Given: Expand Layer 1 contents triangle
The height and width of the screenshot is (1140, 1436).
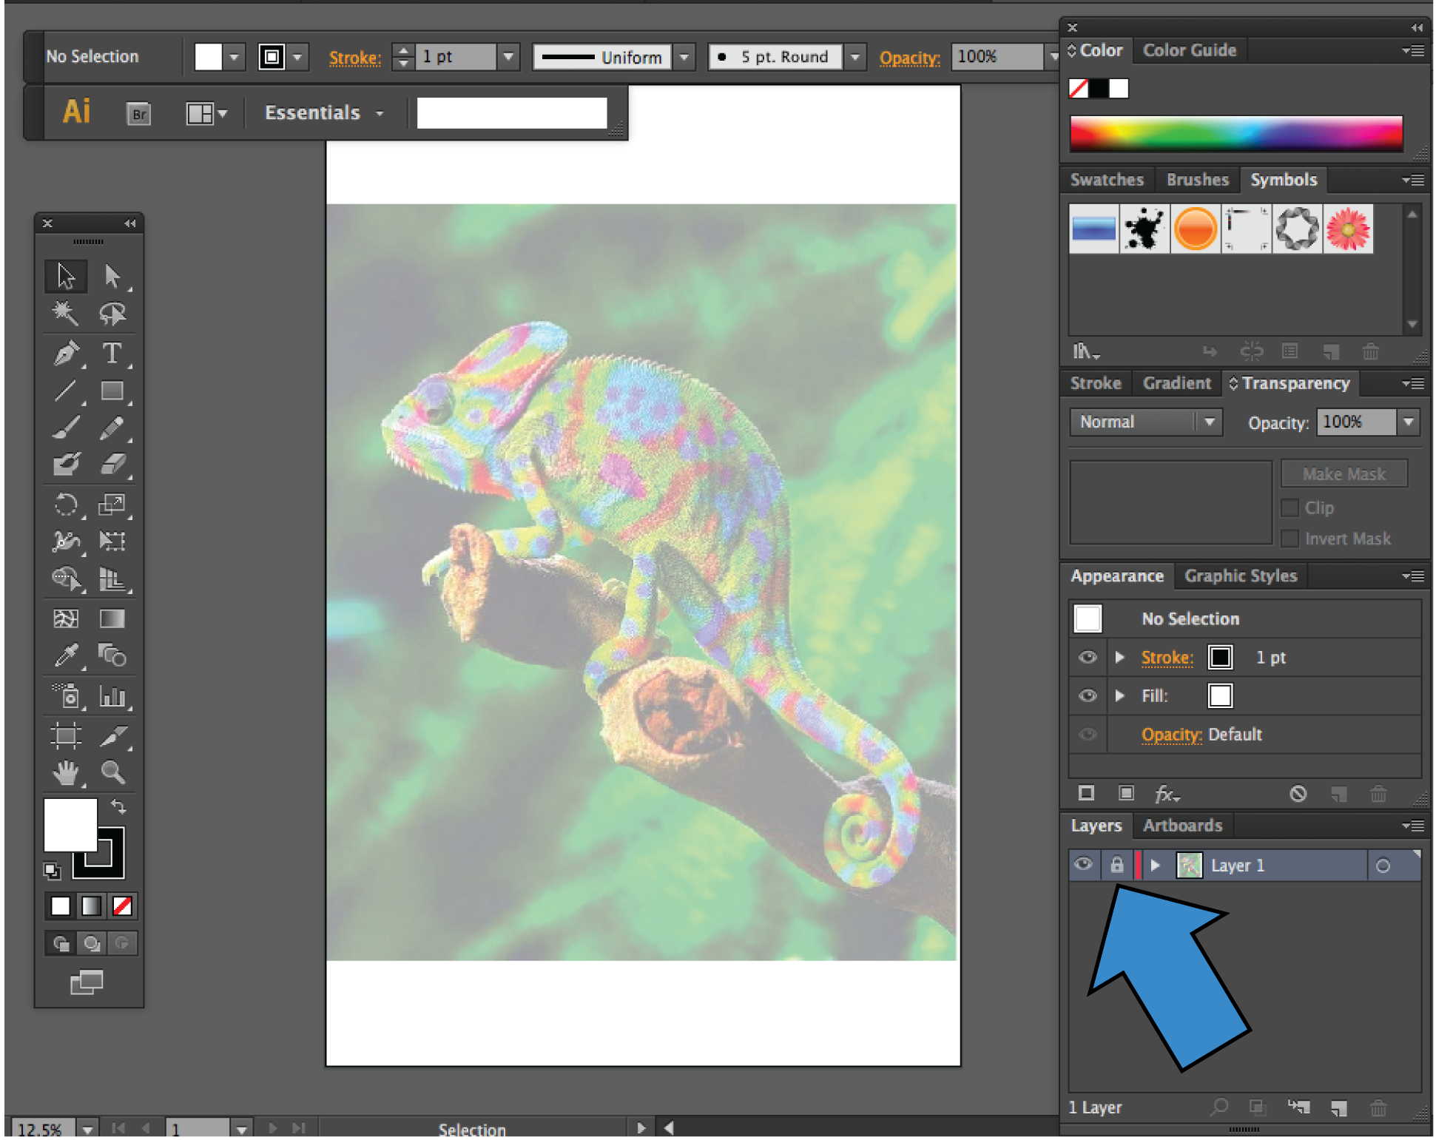Looking at the screenshot, I should click(x=1155, y=865).
